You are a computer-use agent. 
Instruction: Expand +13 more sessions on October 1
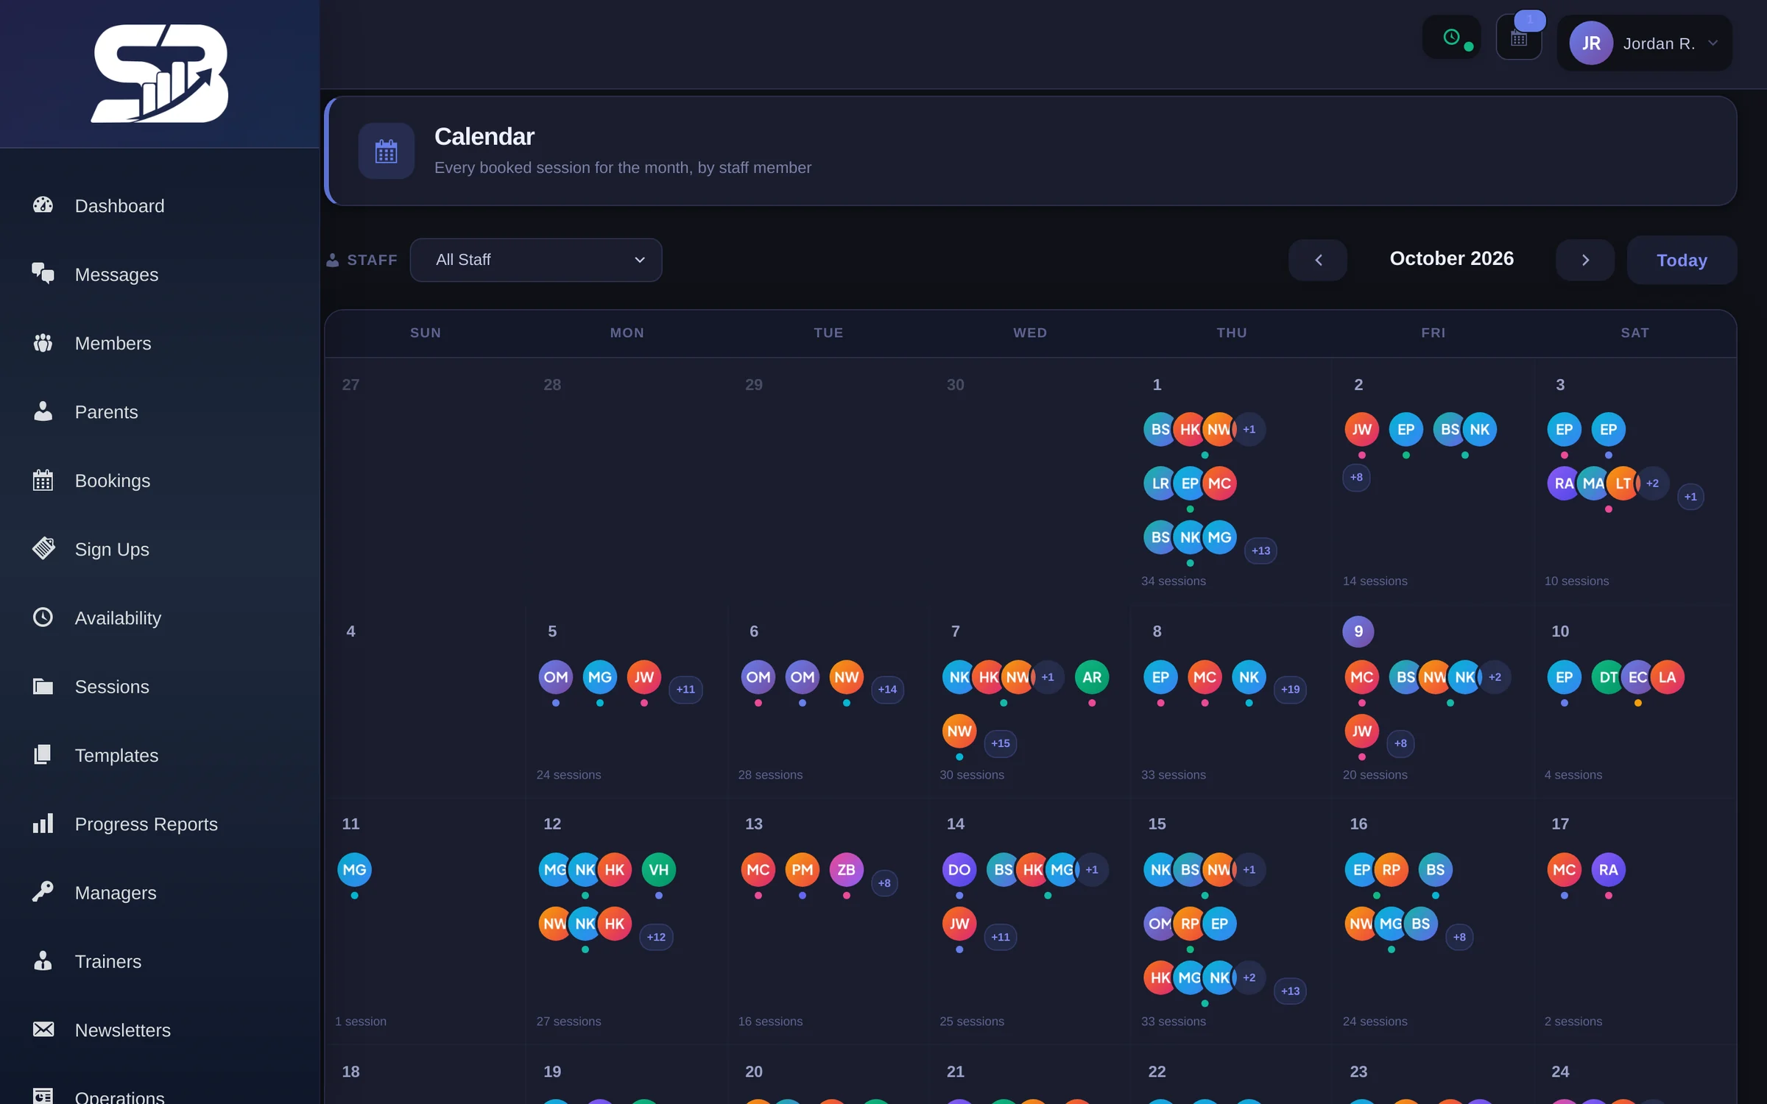(x=1260, y=551)
